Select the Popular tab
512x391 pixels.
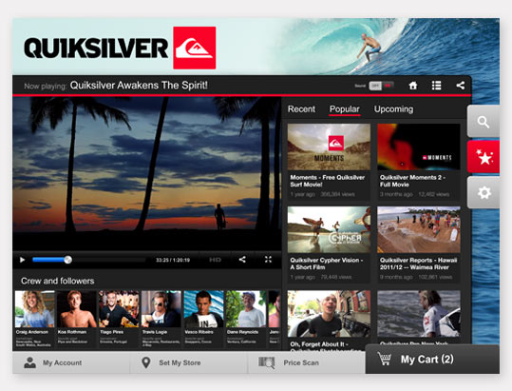click(345, 109)
